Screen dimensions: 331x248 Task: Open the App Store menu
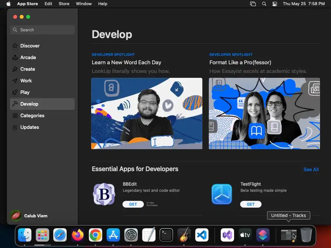point(27,4)
